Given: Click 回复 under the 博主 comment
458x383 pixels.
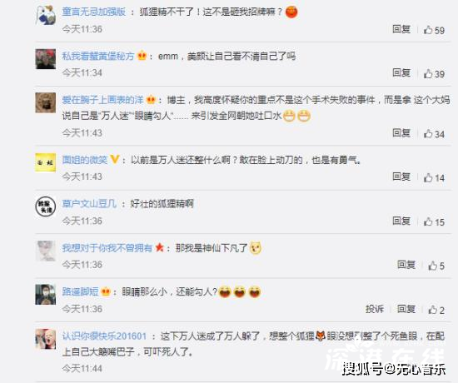Looking at the screenshot, I should (401, 133).
